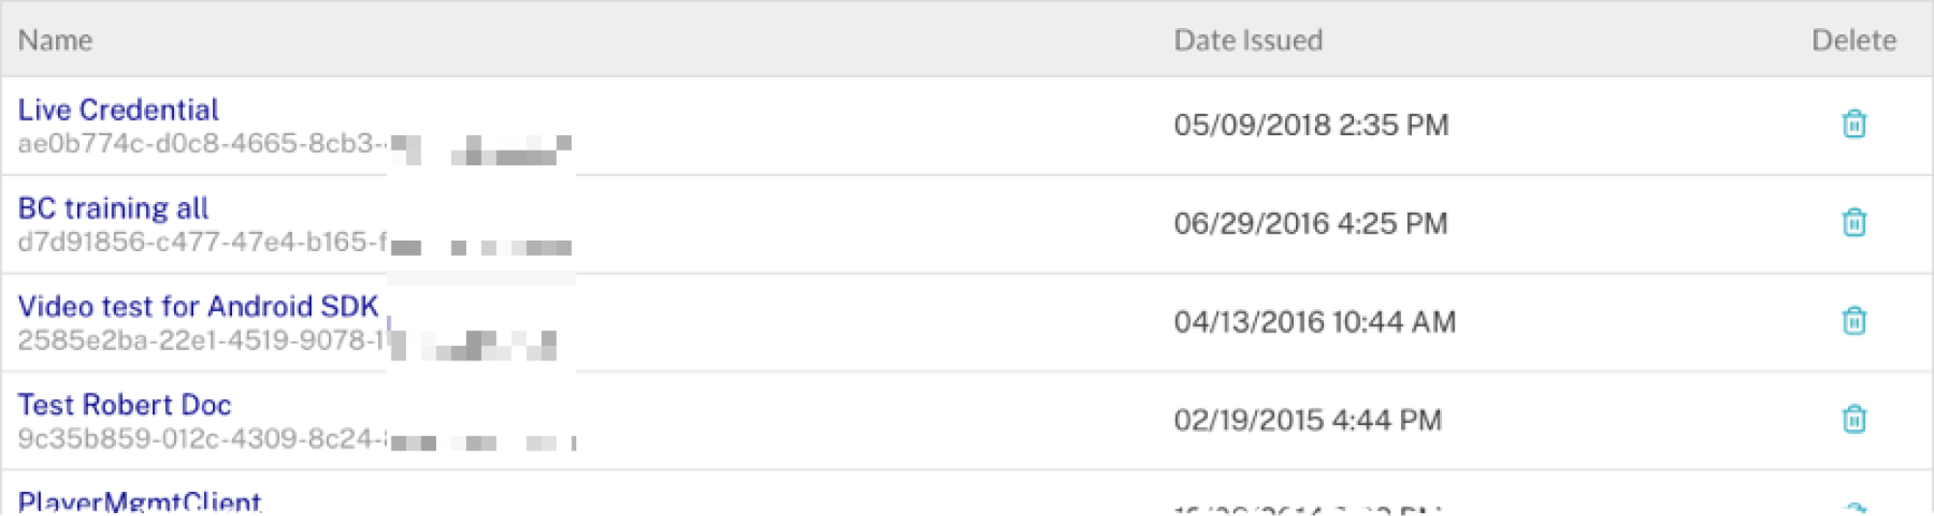Viewport: 1934px width, 516px height.
Task: Click the client ID starting with ae0b774c
Action: (x=201, y=144)
